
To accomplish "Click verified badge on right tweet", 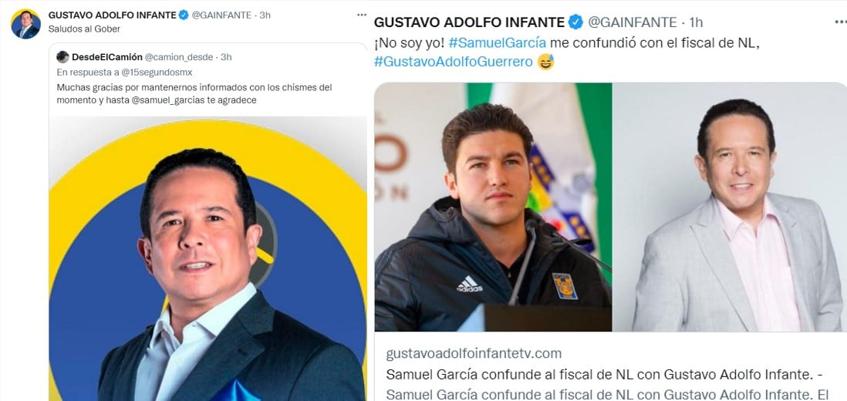I will (575, 22).
